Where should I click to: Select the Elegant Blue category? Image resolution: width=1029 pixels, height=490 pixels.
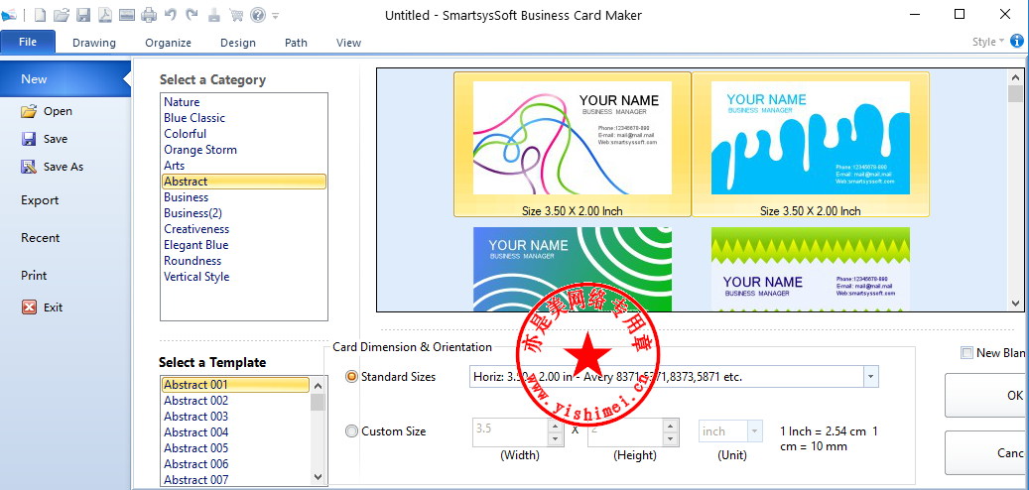196,245
